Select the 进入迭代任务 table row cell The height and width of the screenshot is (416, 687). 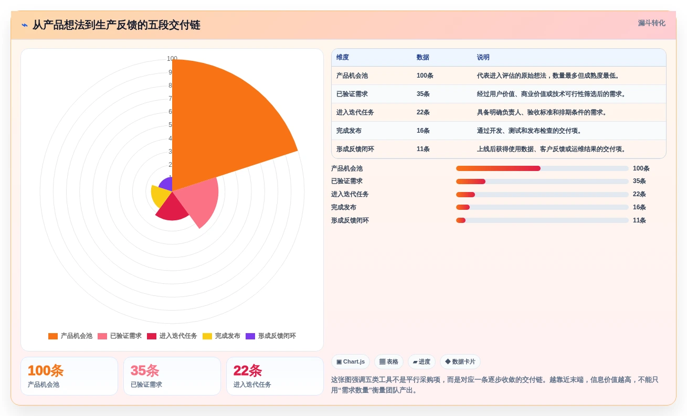tap(355, 112)
